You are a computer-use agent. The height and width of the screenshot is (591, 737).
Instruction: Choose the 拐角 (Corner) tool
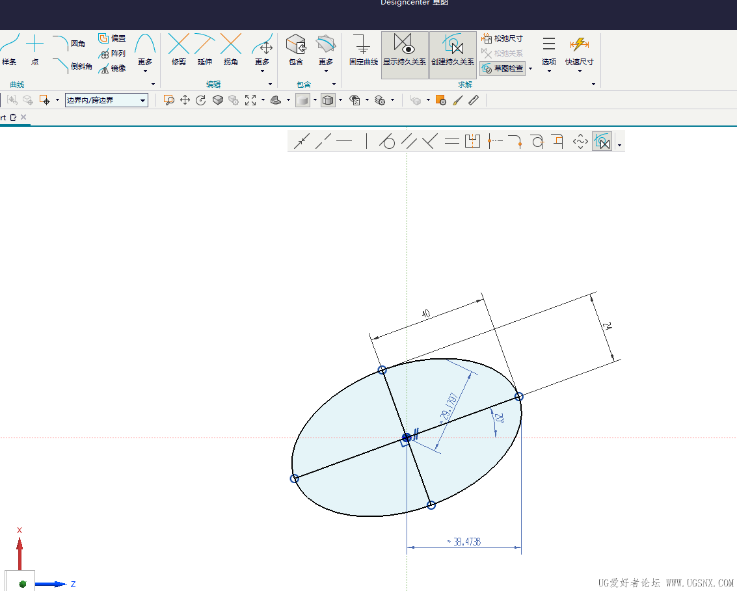point(231,49)
